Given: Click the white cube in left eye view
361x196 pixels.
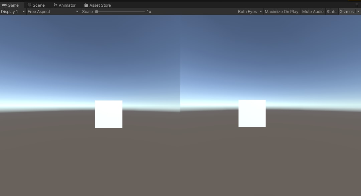Looking at the screenshot, I should (x=109, y=114).
